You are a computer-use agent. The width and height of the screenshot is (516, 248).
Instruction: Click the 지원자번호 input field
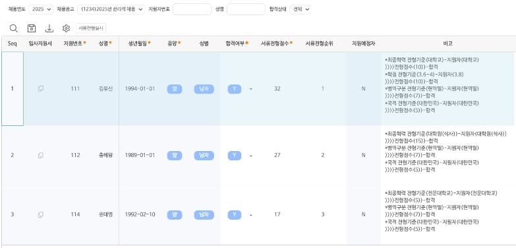[x=192, y=9]
